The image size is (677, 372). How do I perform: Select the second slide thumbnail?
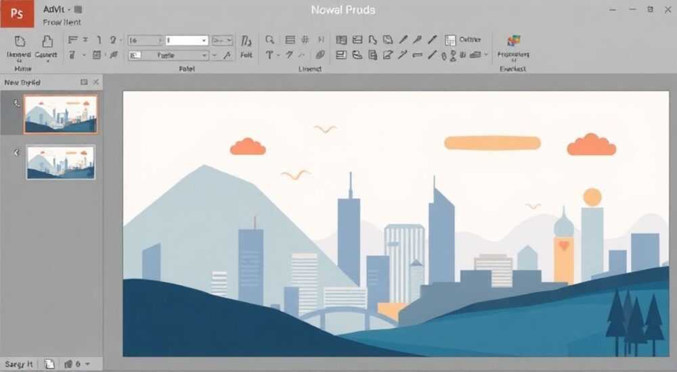click(x=60, y=162)
